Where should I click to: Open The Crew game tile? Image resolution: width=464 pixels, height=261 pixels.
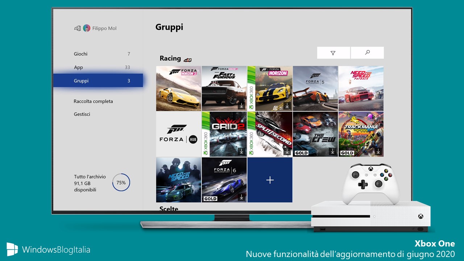[315, 134]
